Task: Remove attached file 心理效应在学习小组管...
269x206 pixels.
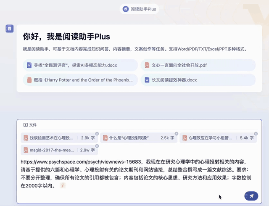Action: pyautogui.click(x=256, y=134)
